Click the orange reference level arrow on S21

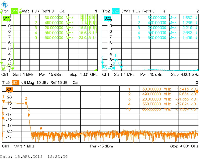pyautogui.click(x=197, y=92)
